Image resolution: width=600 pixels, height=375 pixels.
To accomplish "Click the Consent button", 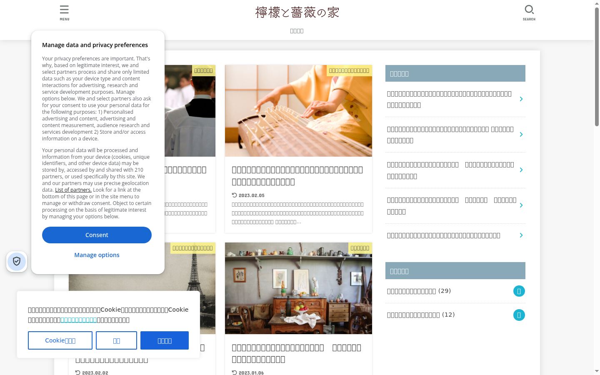I will pyautogui.click(x=97, y=235).
